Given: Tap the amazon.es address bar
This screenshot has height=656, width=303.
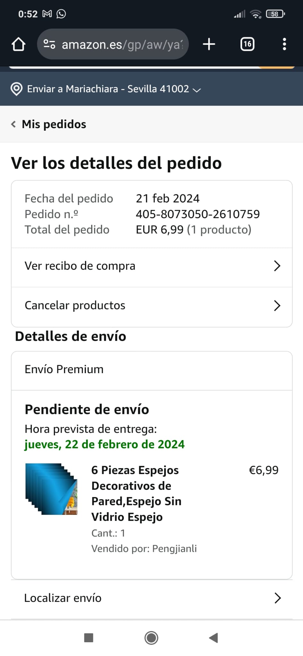Looking at the screenshot, I should [122, 44].
